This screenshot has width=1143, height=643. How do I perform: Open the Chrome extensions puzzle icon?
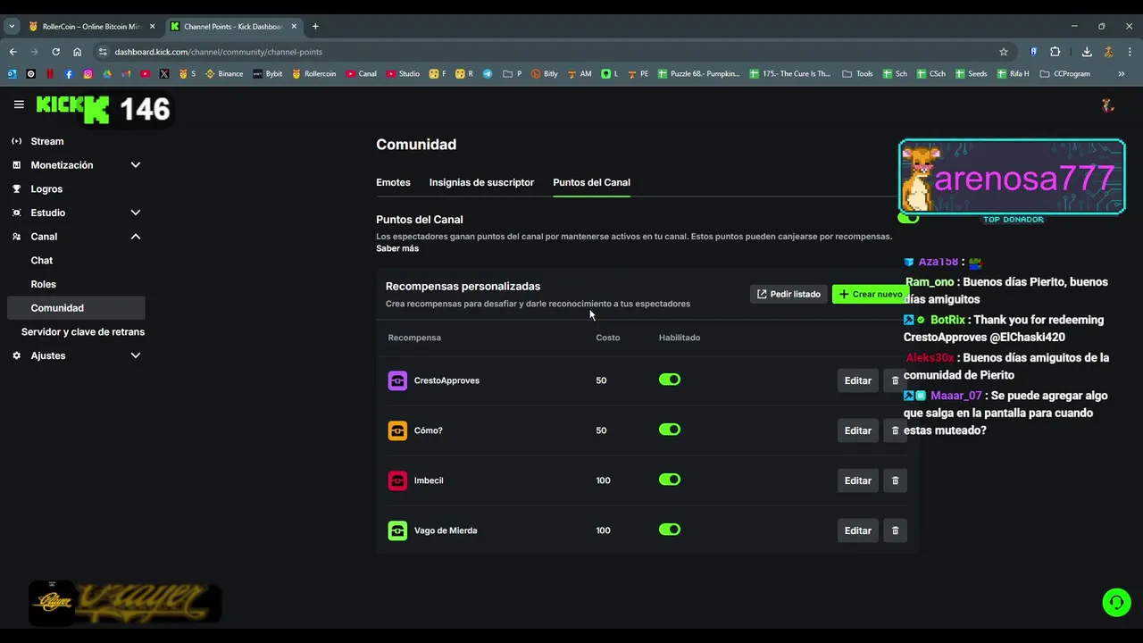1055,52
